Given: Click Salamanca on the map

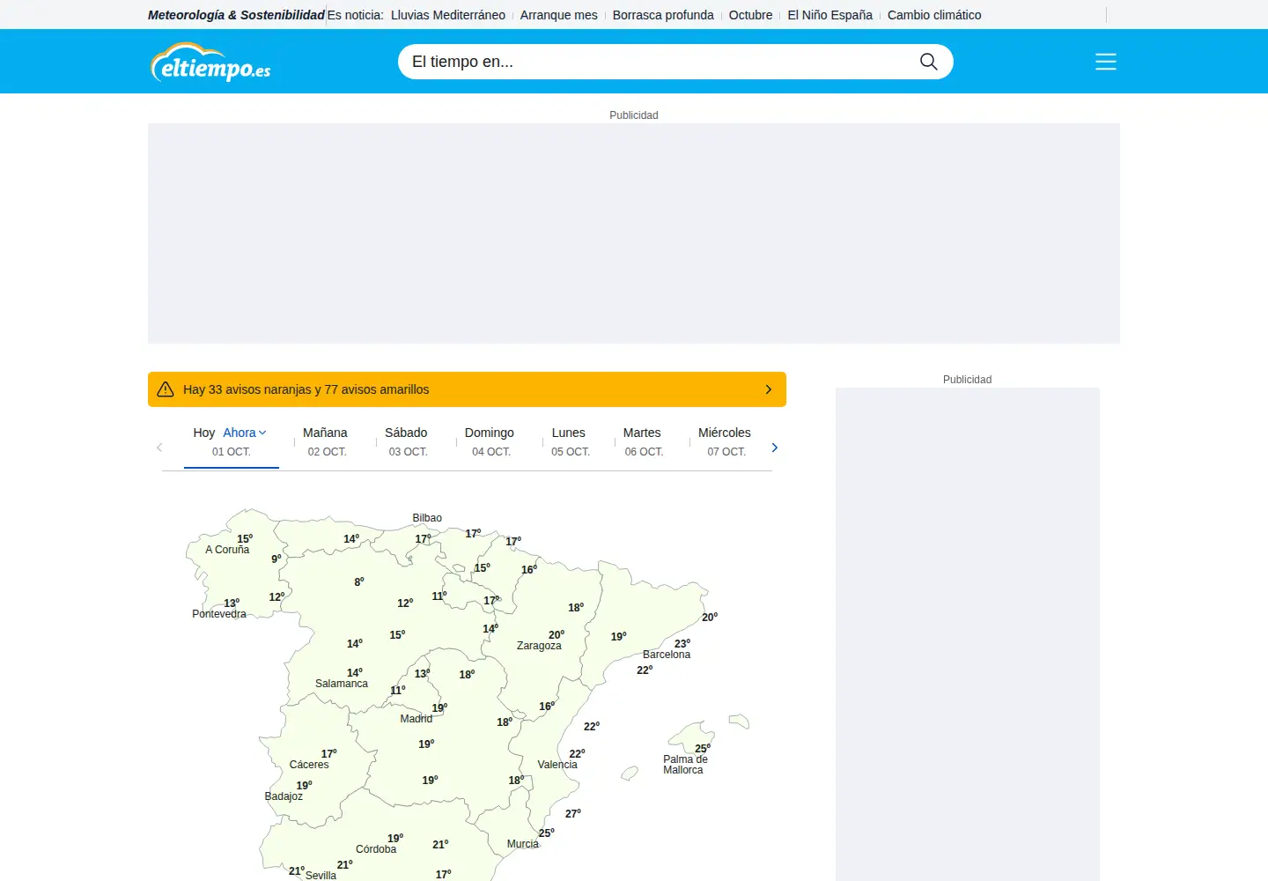Looking at the screenshot, I should (342, 684).
